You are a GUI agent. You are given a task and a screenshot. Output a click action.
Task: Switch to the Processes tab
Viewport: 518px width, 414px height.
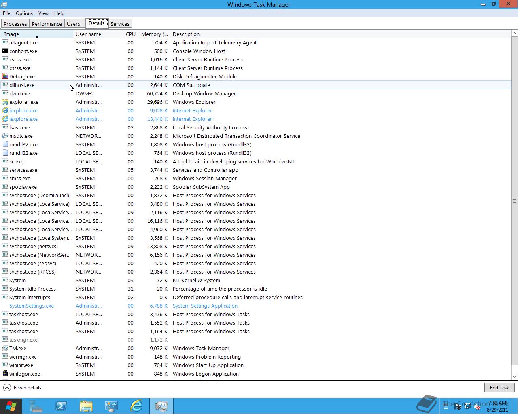tap(15, 24)
